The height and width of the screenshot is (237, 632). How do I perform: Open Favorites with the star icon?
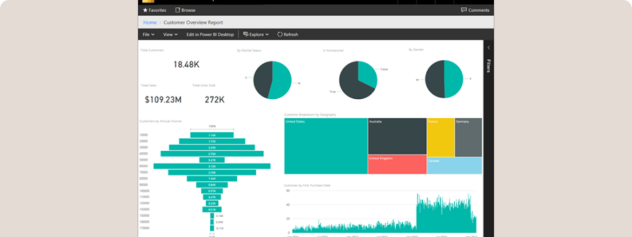click(154, 10)
